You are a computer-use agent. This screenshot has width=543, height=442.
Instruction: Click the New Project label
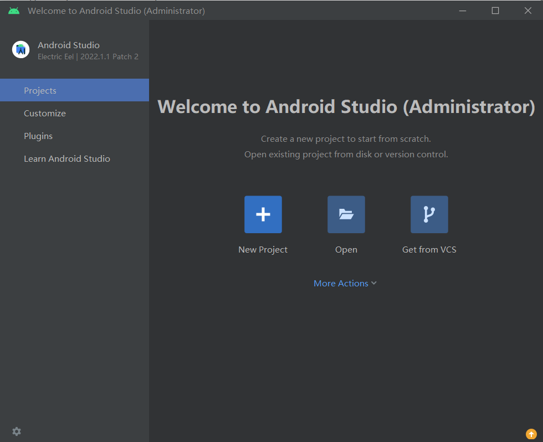pos(263,250)
